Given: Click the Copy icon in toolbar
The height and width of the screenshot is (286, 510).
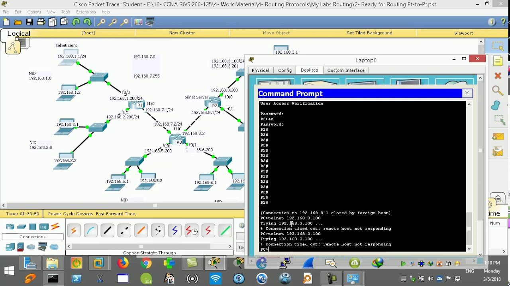Looking at the screenshot, I should (53, 22).
